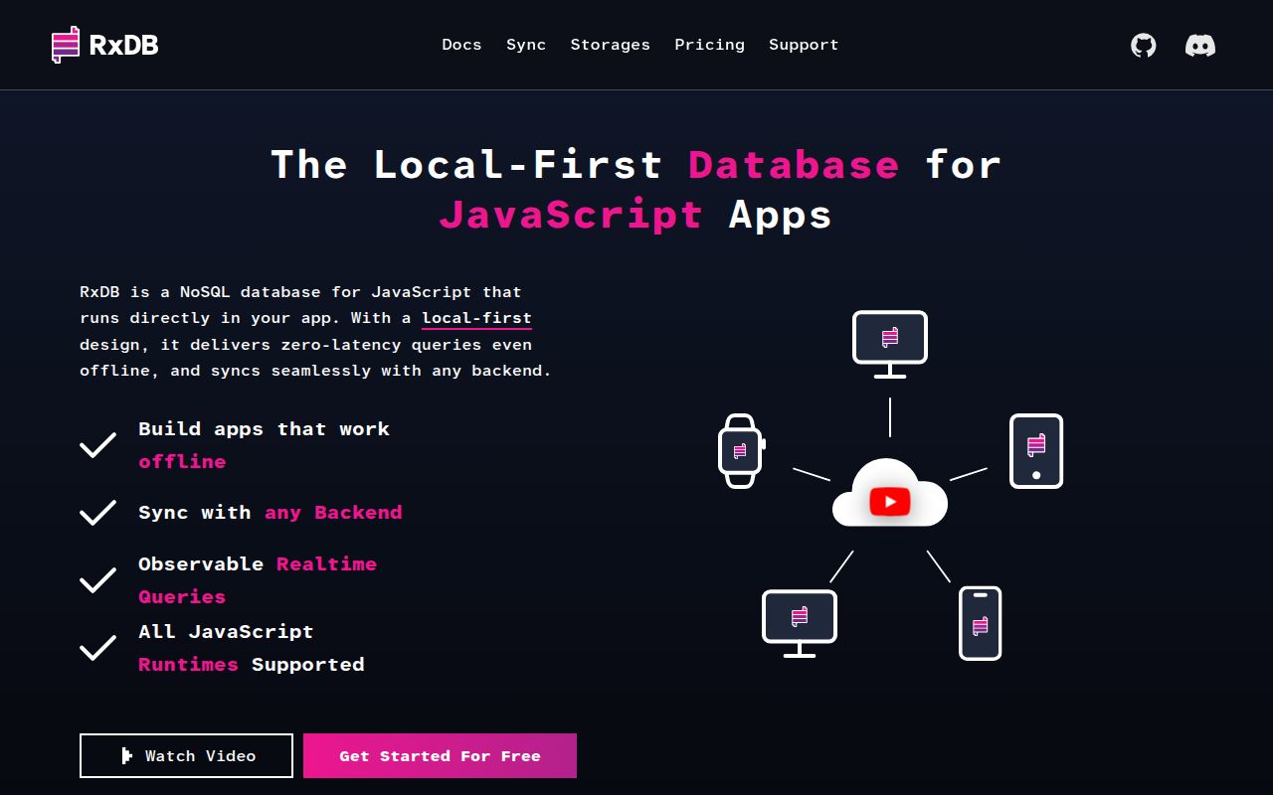Click the pink 'Database' heading word
The width and height of the screenshot is (1273, 795).
(x=794, y=165)
